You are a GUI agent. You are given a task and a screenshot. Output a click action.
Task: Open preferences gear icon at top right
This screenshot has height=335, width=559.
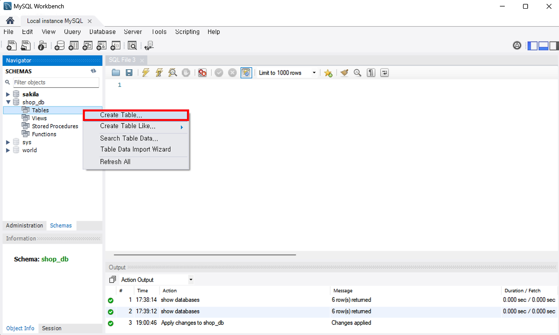(x=517, y=45)
